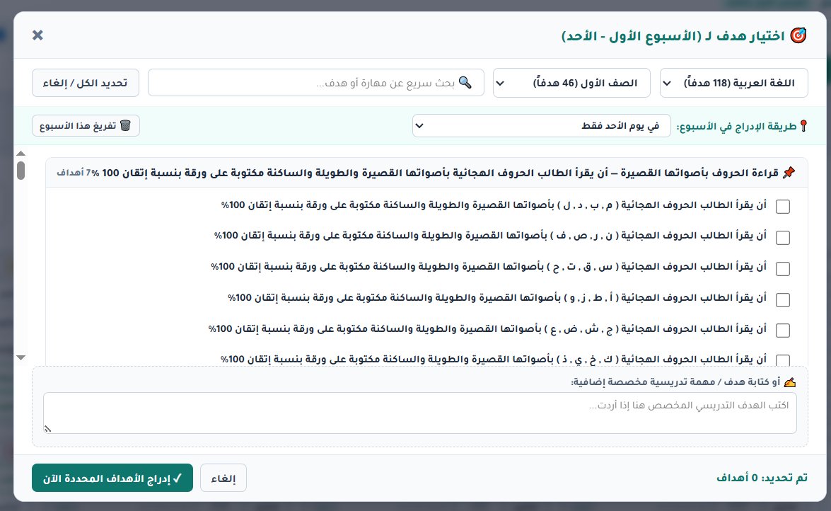Click the pencil icon beside أو كتابة هدف
Viewport: 831px width, 511px height.
point(790,382)
